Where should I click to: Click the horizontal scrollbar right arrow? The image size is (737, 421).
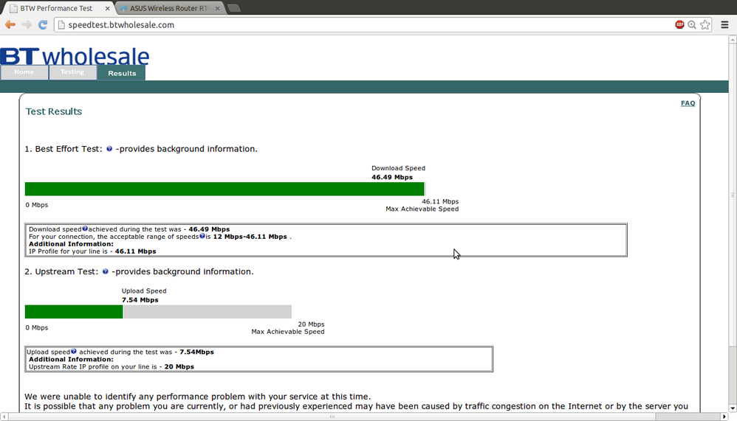(x=724, y=417)
